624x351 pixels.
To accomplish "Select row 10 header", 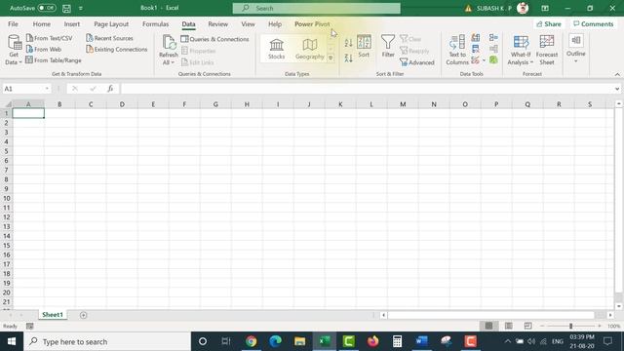I will tap(7, 198).
